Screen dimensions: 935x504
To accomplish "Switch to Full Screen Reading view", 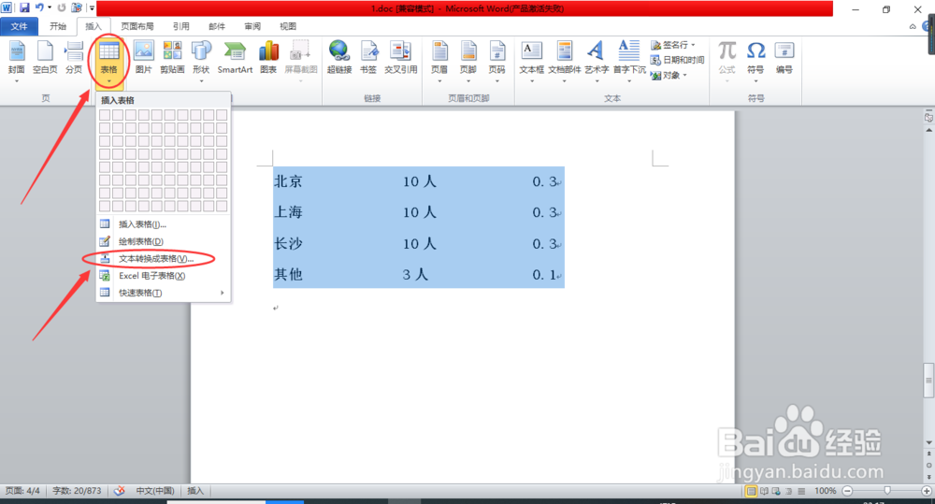I will click(764, 491).
